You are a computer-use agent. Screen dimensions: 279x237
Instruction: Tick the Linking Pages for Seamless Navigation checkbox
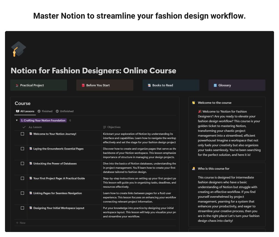(22, 193)
